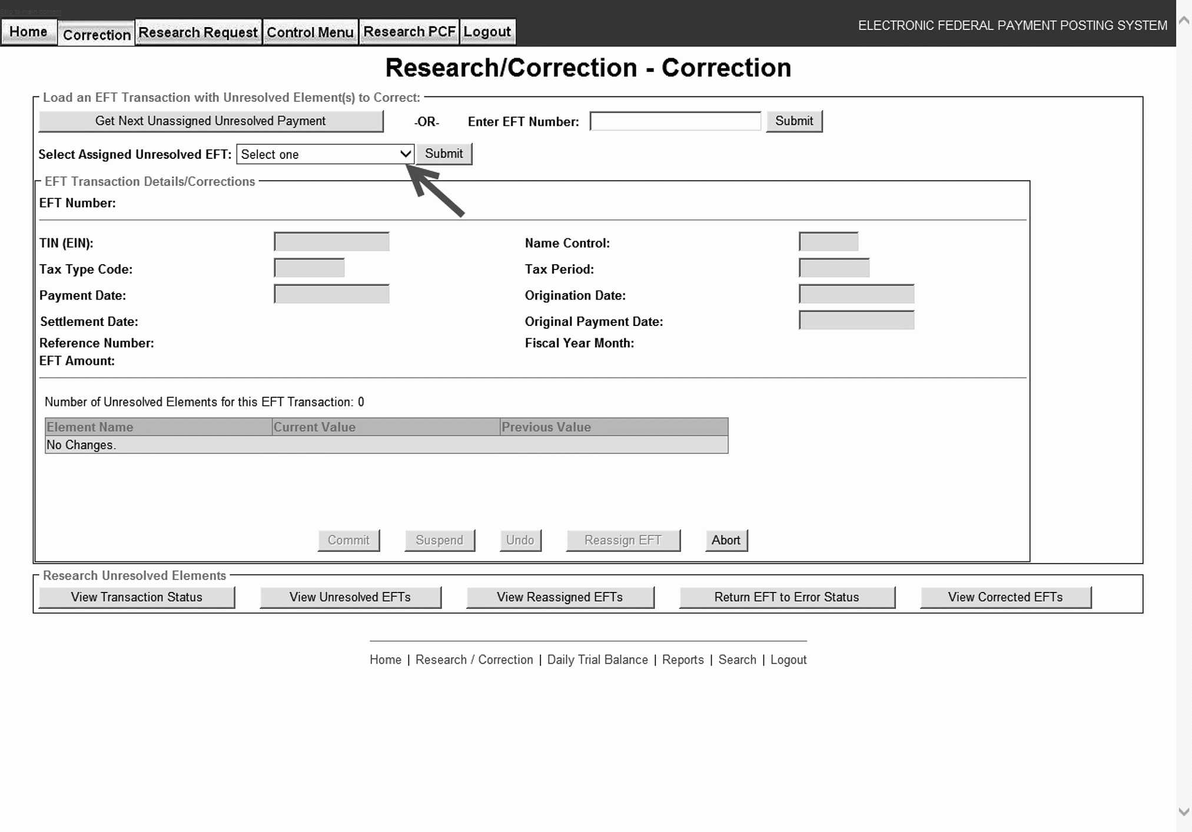Open View Corrected EFTs
Image resolution: width=1192 pixels, height=832 pixels.
(1004, 597)
